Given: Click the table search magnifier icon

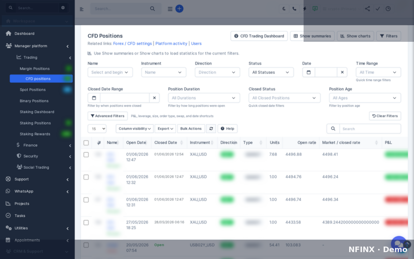Looking at the screenshot, I should click(333, 128).
